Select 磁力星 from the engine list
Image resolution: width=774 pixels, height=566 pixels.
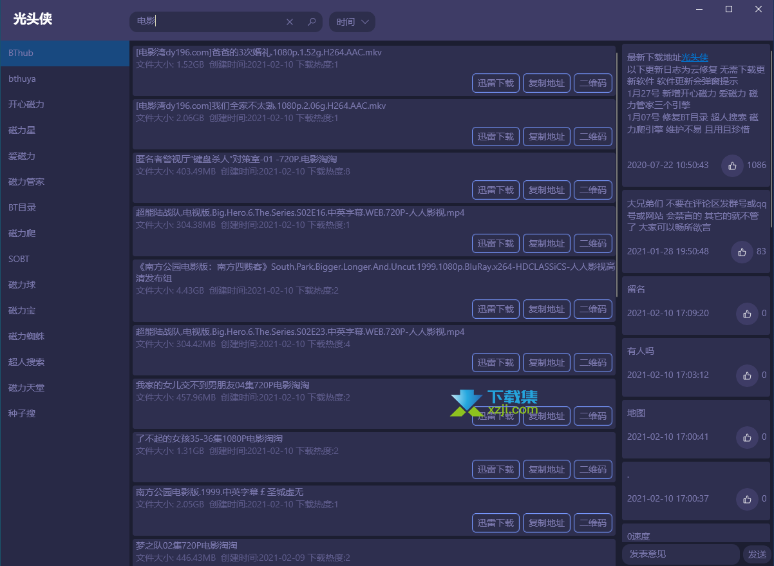pos(64,130)
